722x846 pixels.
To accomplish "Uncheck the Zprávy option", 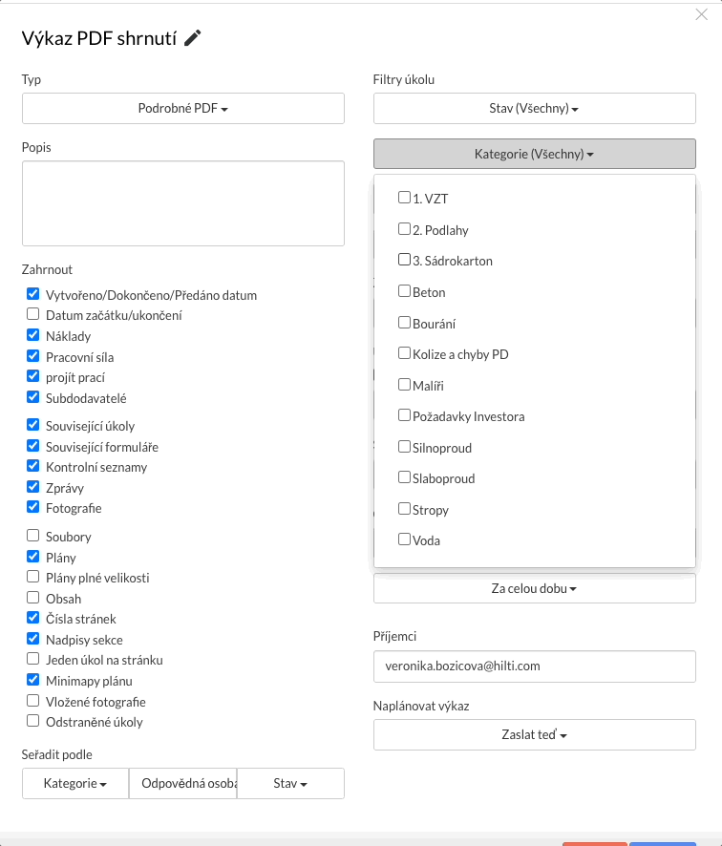I will [x=32, y=486].
